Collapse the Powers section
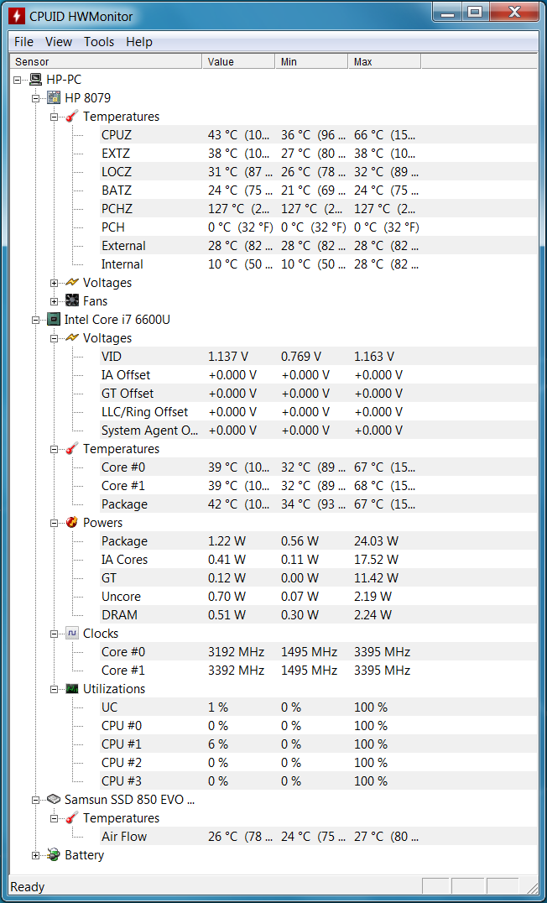Viewport: 547px width, 903px height. coord(55,523)
